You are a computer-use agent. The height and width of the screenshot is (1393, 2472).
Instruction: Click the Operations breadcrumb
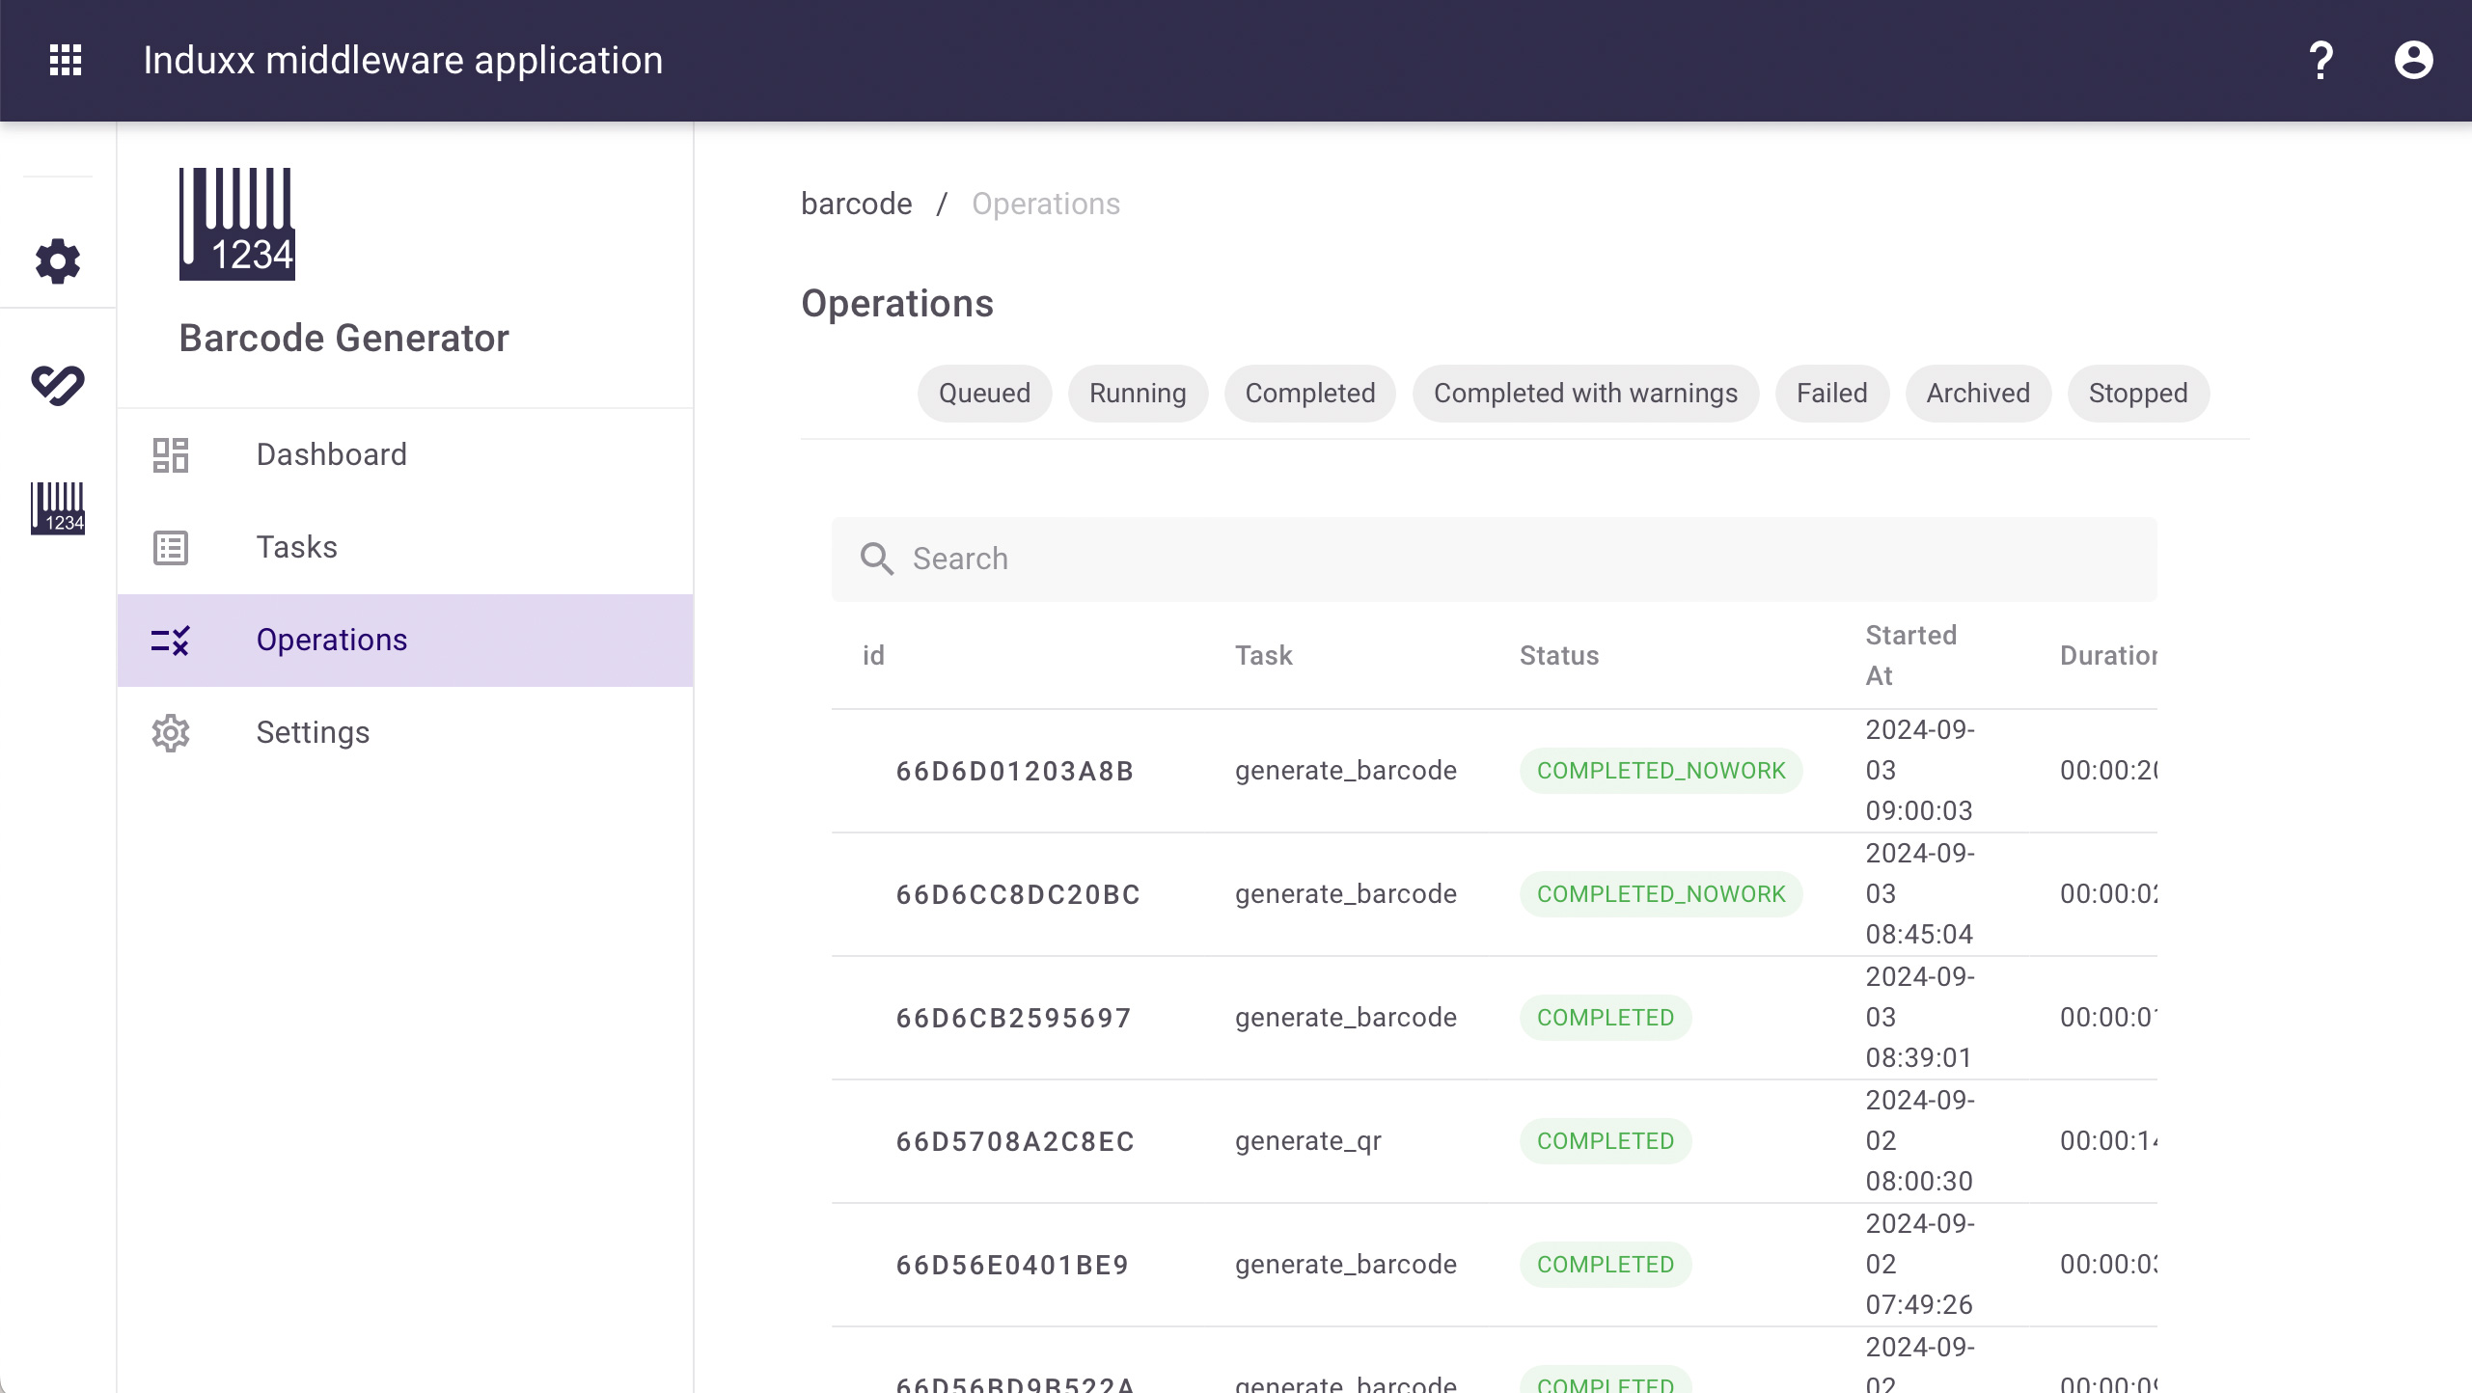tap(1046, 204)
